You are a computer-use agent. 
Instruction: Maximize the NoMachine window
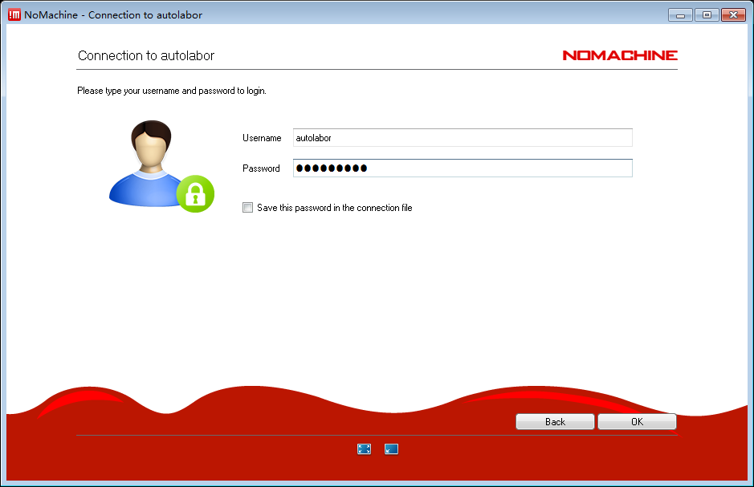click(707, 14)
